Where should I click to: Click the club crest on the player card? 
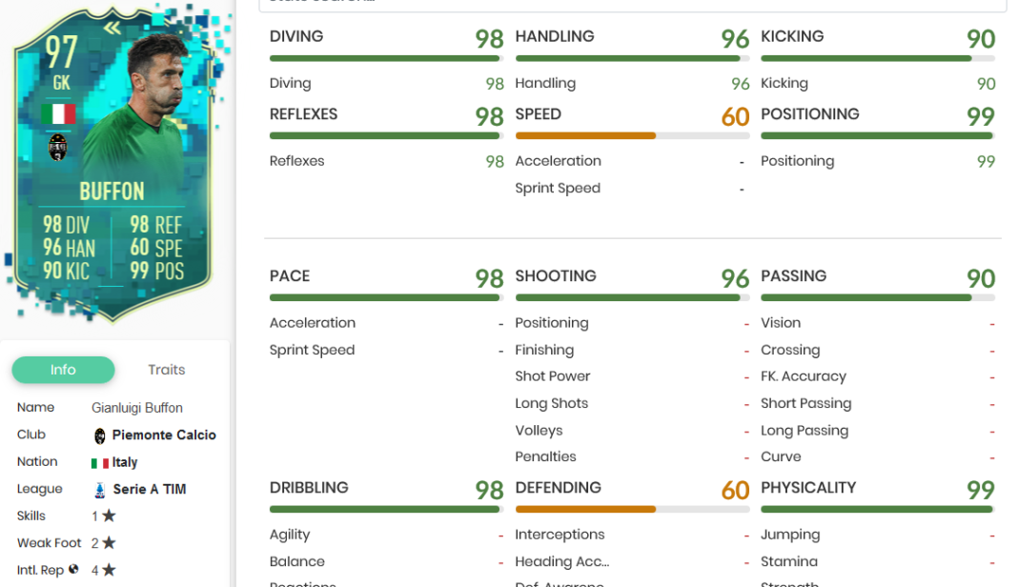60,149
